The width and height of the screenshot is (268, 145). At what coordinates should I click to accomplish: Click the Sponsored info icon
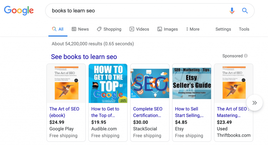coord(246,56)
